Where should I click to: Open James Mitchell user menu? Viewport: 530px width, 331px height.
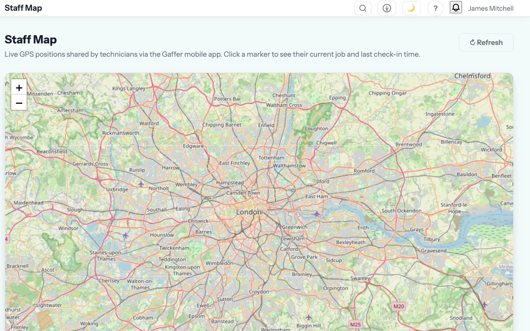pos(490,8)
